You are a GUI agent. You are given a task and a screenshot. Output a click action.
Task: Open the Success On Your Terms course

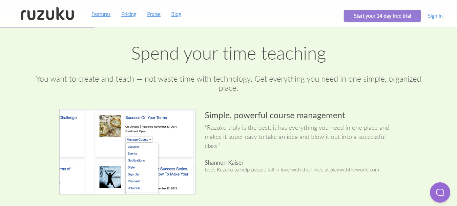tap(146, 118)
